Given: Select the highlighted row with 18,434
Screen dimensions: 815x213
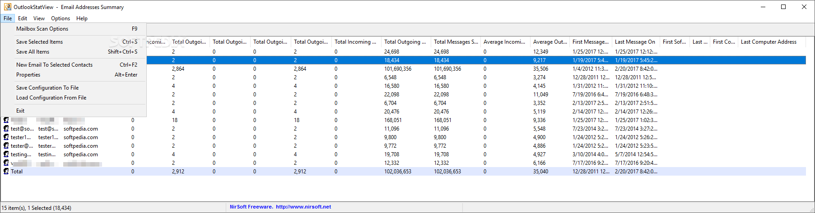Looking at the screenshot, I should click(404, 60).
